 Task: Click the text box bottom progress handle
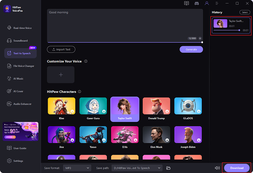pyautogui.click(x=202, y=42)
